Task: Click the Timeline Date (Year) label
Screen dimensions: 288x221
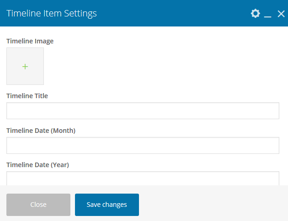Action: tap(37, 165)
